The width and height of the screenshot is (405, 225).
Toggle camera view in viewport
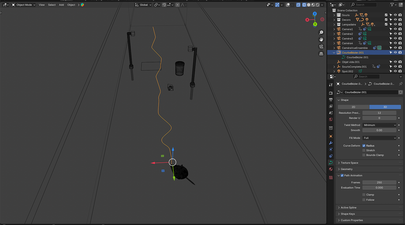coord(321,46)
